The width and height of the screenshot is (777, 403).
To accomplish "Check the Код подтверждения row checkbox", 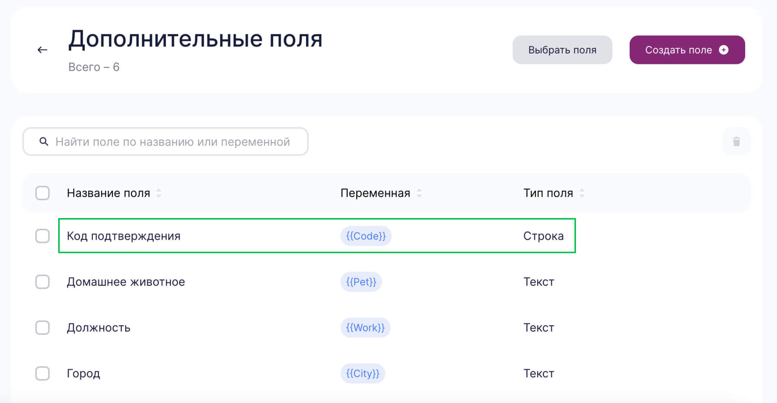I will (42, 236).
